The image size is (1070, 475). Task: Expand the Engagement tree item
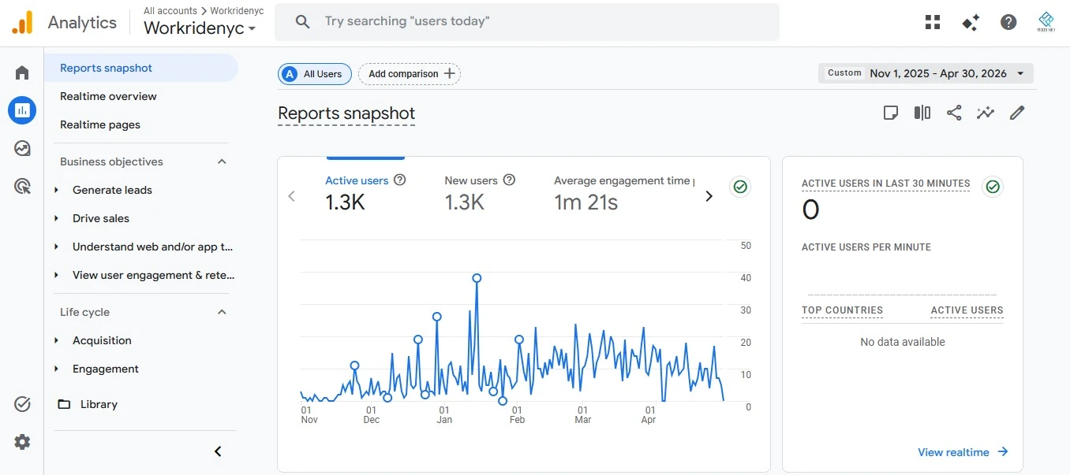pos(56,369)
